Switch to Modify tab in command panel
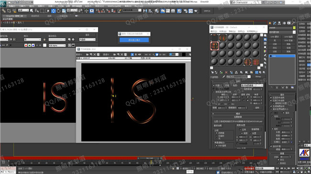Screen dimensions: 311x174 point(275,23)
